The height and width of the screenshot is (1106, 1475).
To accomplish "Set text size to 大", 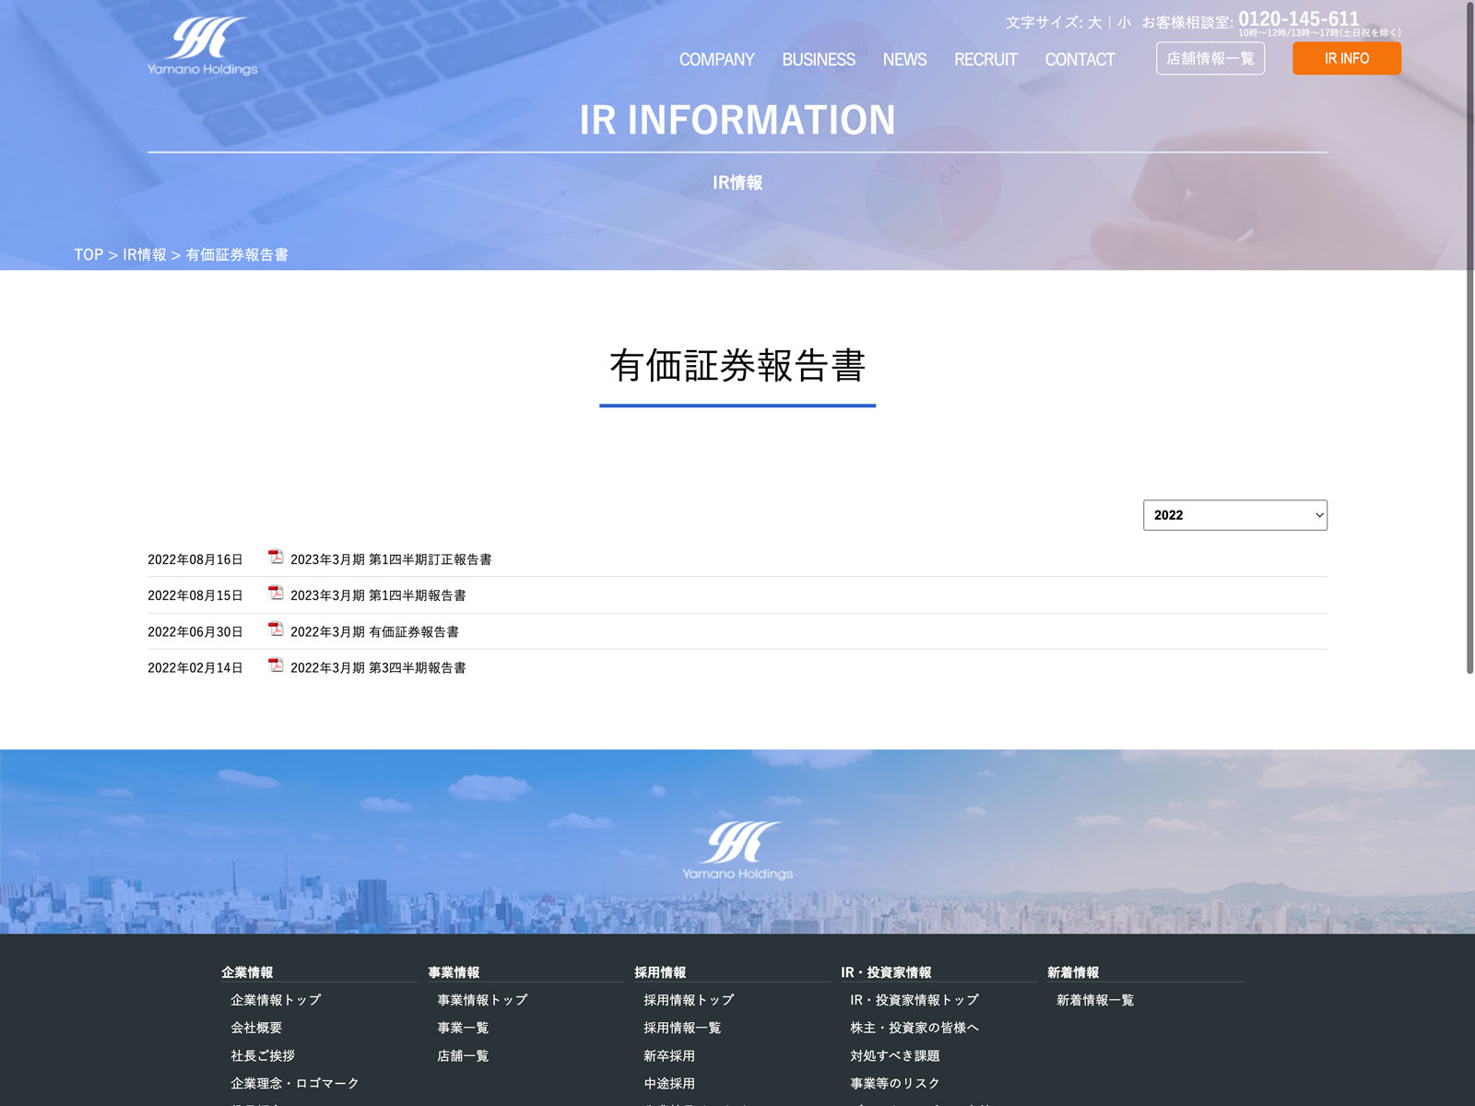I will click(x=1094, y=22).
